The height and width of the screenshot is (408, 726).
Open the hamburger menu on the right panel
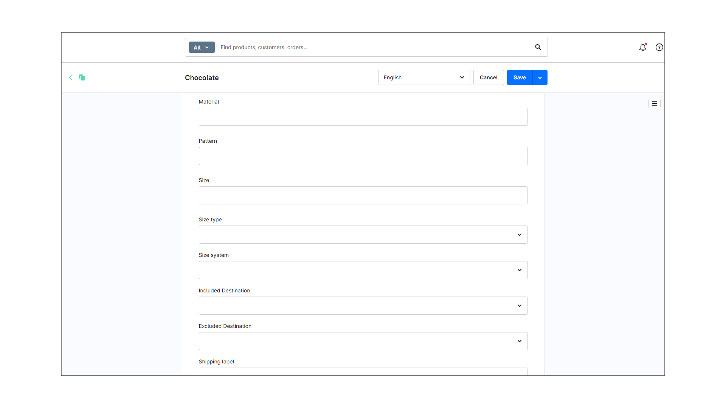coord(654,103)
